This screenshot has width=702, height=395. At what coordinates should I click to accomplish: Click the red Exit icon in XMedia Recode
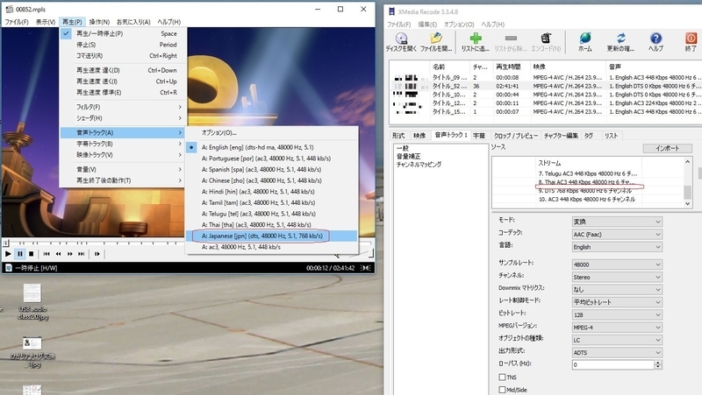[691, 39]
